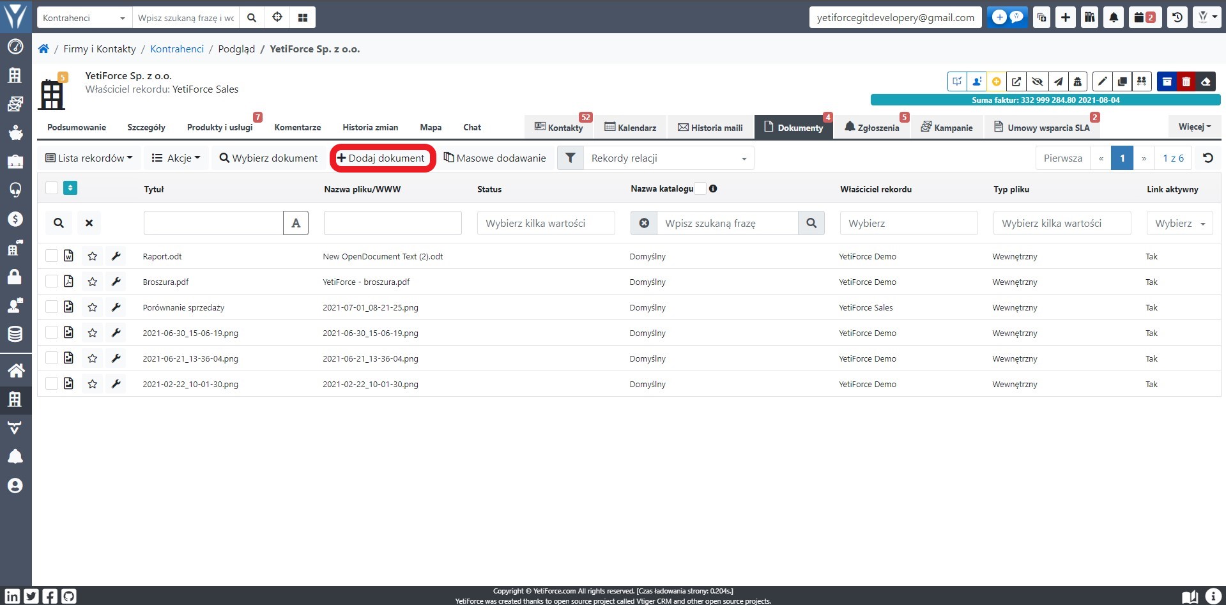The width and height of the screenshot is (1226, 605).
Task: Check the Porównanie sprzedaży row checkbox
Action: [52, 307]
